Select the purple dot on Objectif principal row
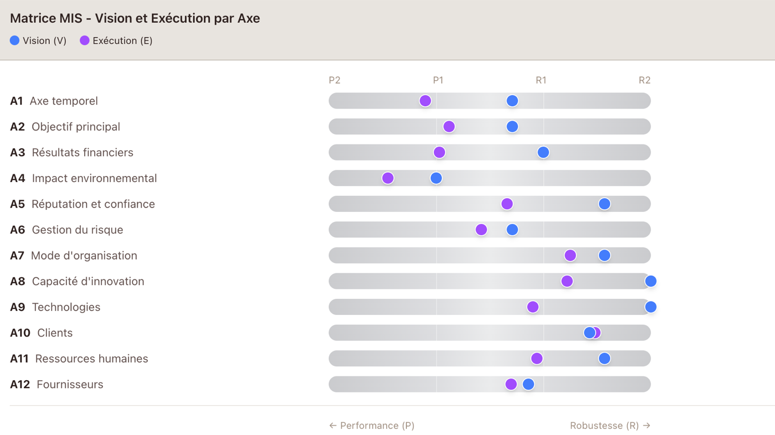The image size is (775, 435). [449, 127]
